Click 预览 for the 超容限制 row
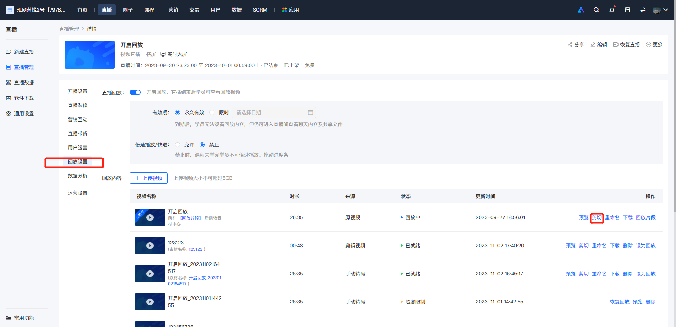 coord(638,302)
